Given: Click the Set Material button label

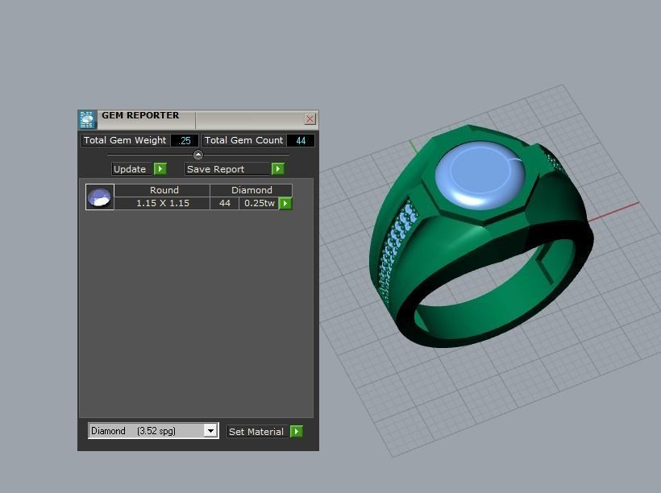Looking at the screenshot, I should [x=258, y=432].
